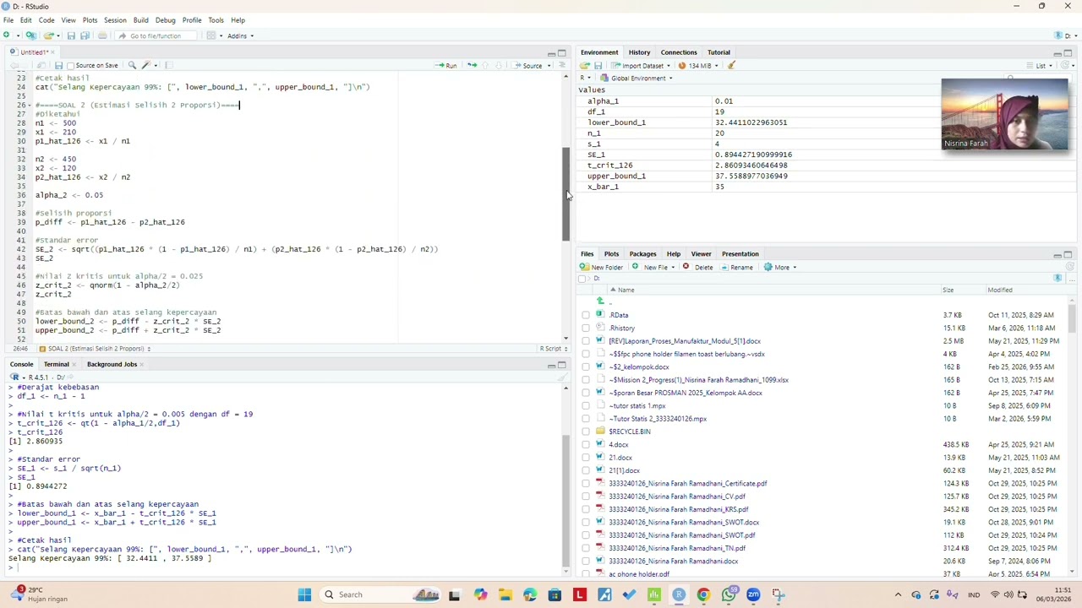The width and height of the screenshot is (1082, 608).
Task: Open an existing file with the folder icon
Action: 48,35
